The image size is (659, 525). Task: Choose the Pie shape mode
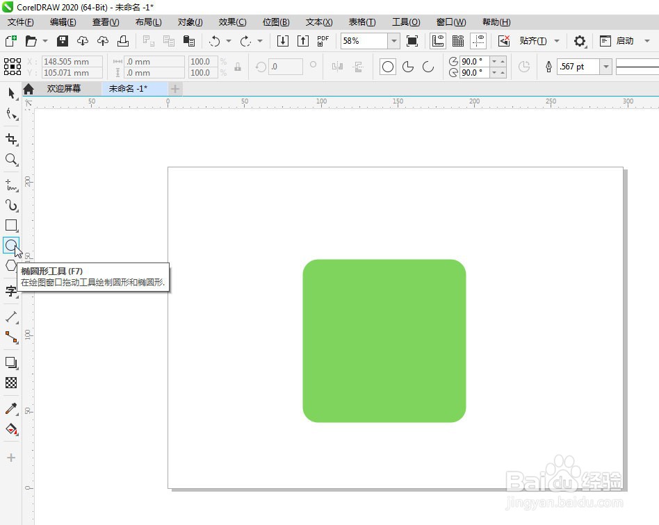408,67
